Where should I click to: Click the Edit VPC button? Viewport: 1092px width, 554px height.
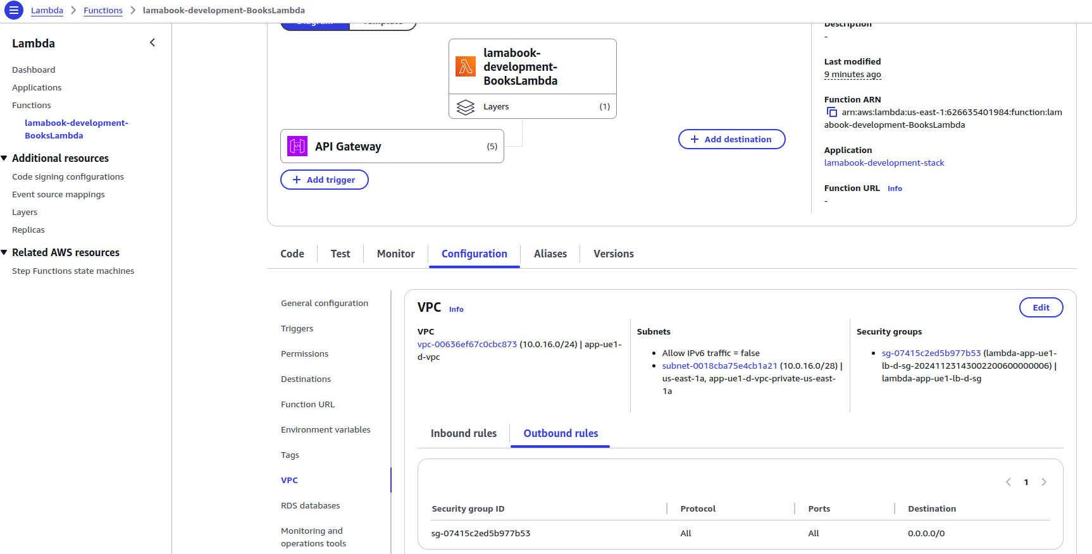click(1041, 307)
